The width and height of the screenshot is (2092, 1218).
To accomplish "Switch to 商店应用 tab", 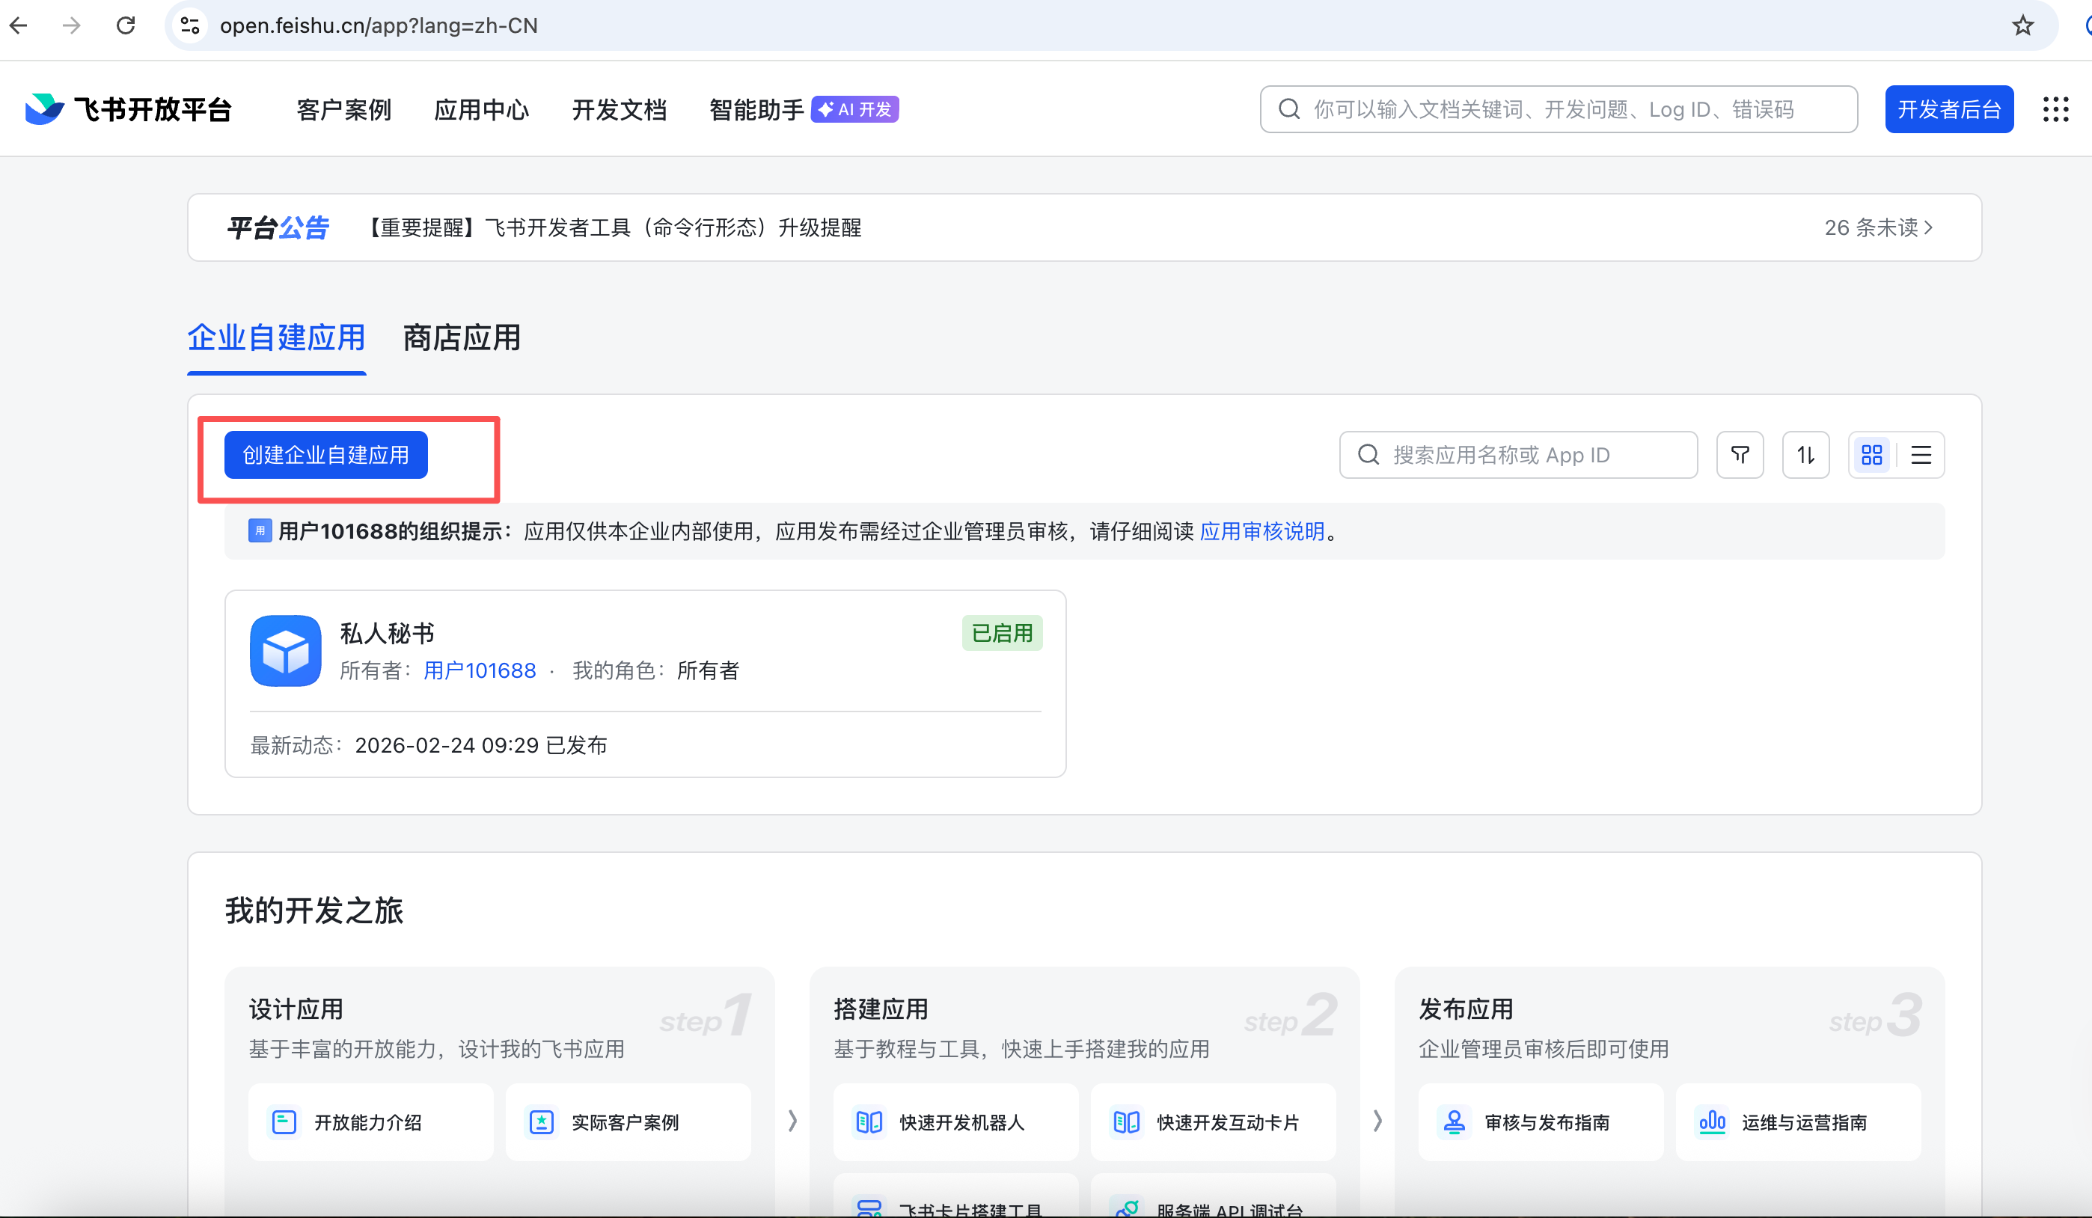I will (462, 338).
